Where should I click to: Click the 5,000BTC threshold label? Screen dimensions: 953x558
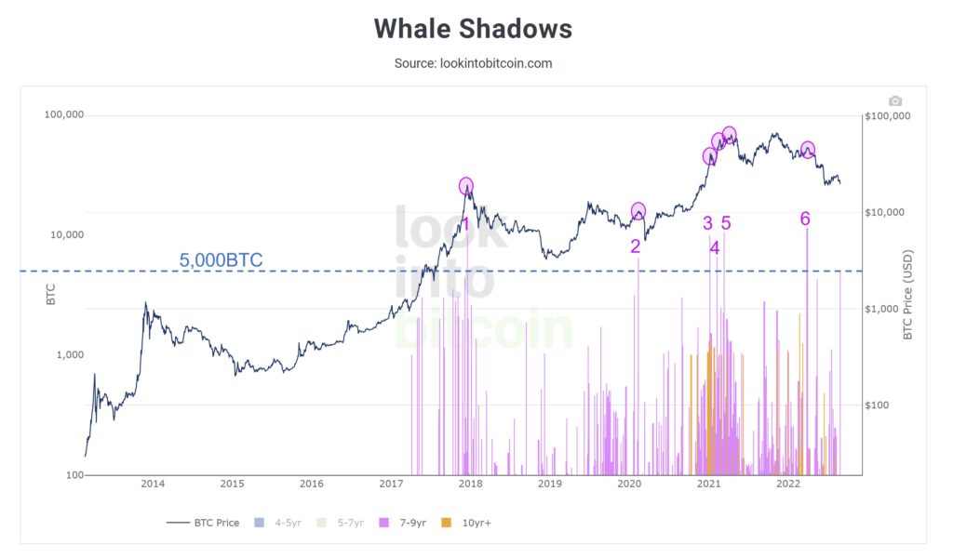click(221, 260)
